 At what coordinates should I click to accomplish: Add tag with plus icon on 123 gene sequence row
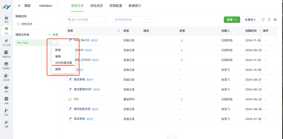(x=182, y=99)
